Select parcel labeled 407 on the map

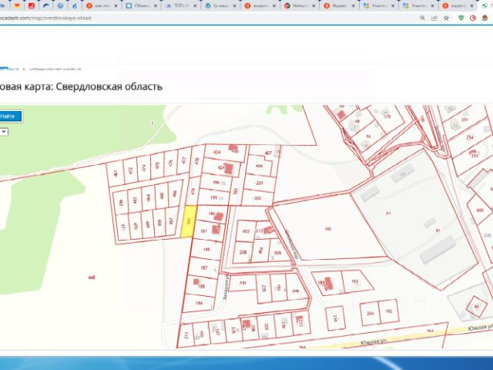[269, 153]
